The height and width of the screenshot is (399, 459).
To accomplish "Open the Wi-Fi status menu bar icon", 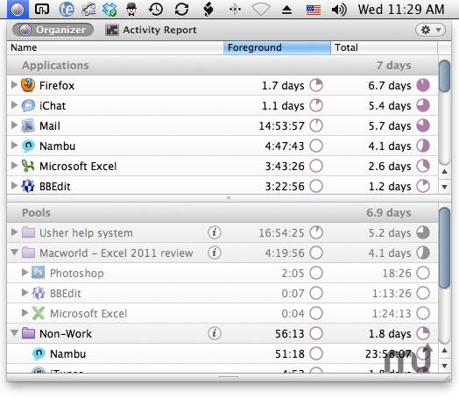I will click(x=261, y=11).
